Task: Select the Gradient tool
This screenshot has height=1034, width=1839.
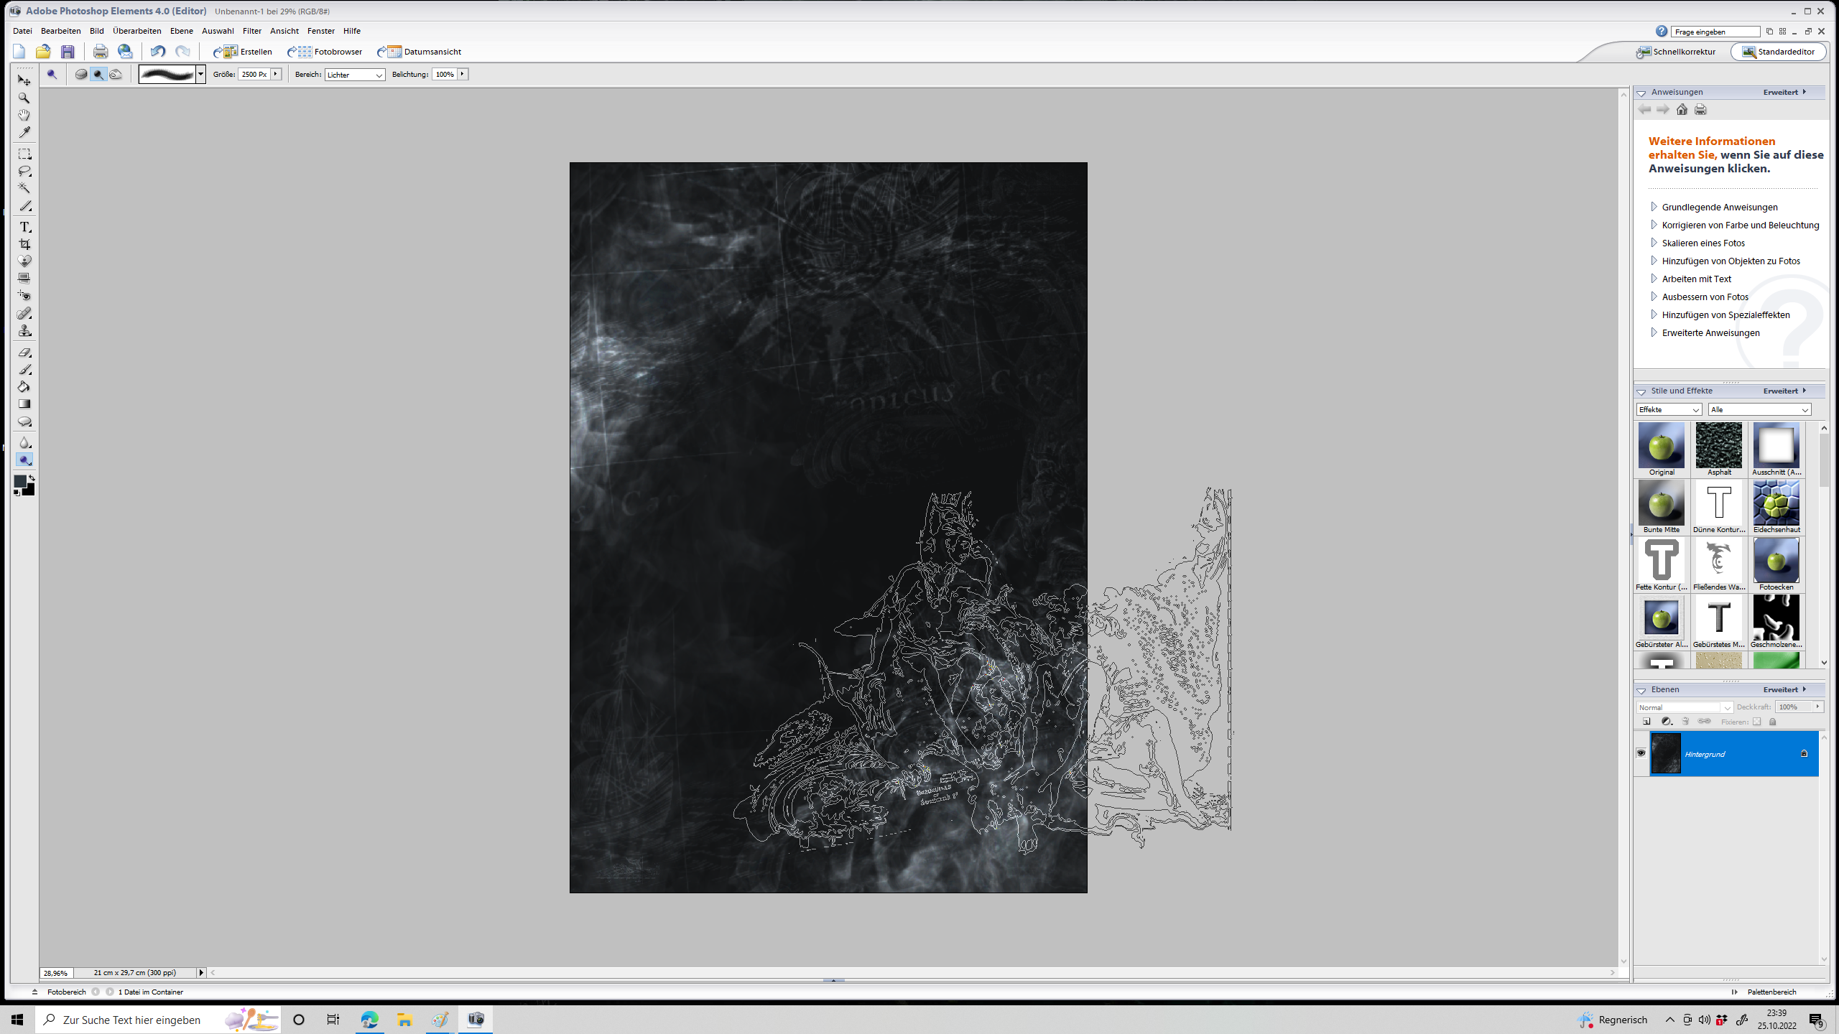Action: (24, 404)
